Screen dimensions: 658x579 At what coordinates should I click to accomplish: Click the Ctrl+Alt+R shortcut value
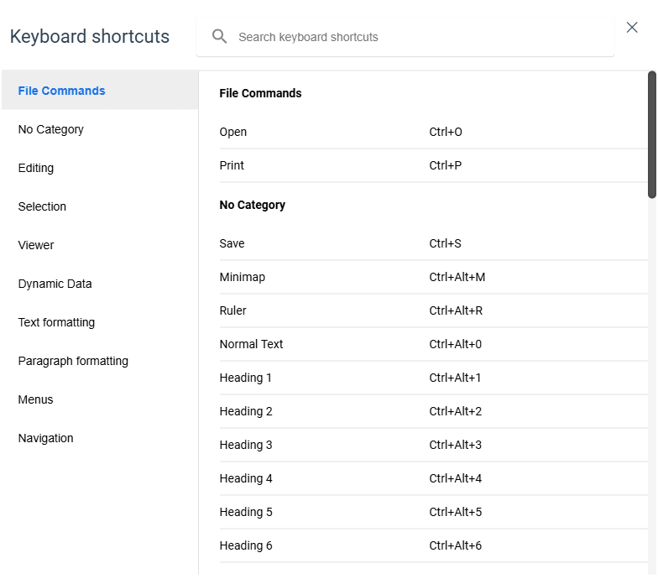[456, 310]
